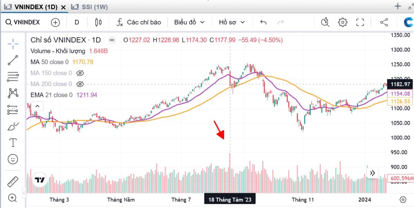This screenshot has height=208, width=414.
Task: Open the Fibonacci retracement tool
Action: (x=13, y=76)
